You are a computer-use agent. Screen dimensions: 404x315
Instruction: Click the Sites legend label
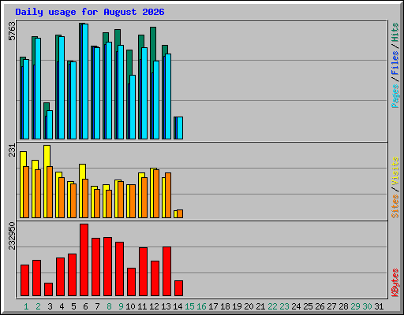point(395,206)
